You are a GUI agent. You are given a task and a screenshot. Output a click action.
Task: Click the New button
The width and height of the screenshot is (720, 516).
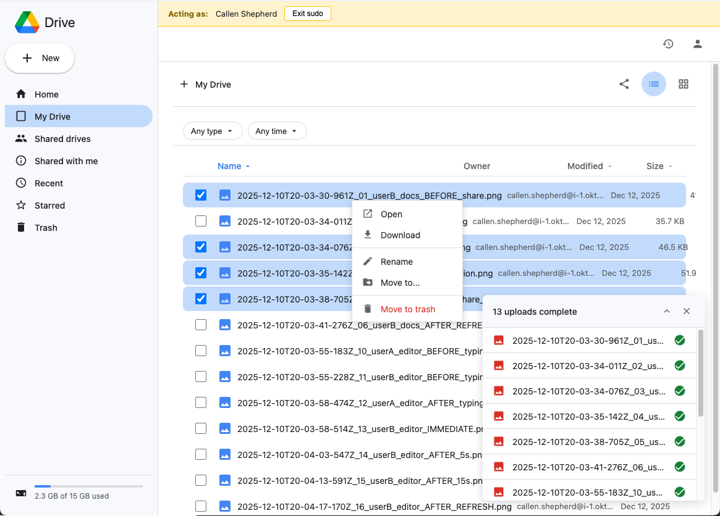pyautogui.click(x=39, y=57)
